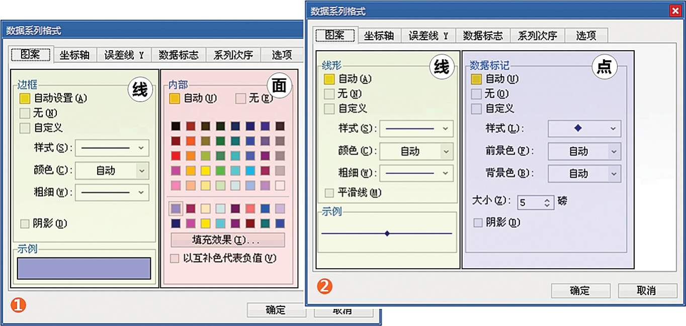This screenshot has width=686, height=326.
Task: Choose 无(E) option in 内部 section
Action: (241, 99)
